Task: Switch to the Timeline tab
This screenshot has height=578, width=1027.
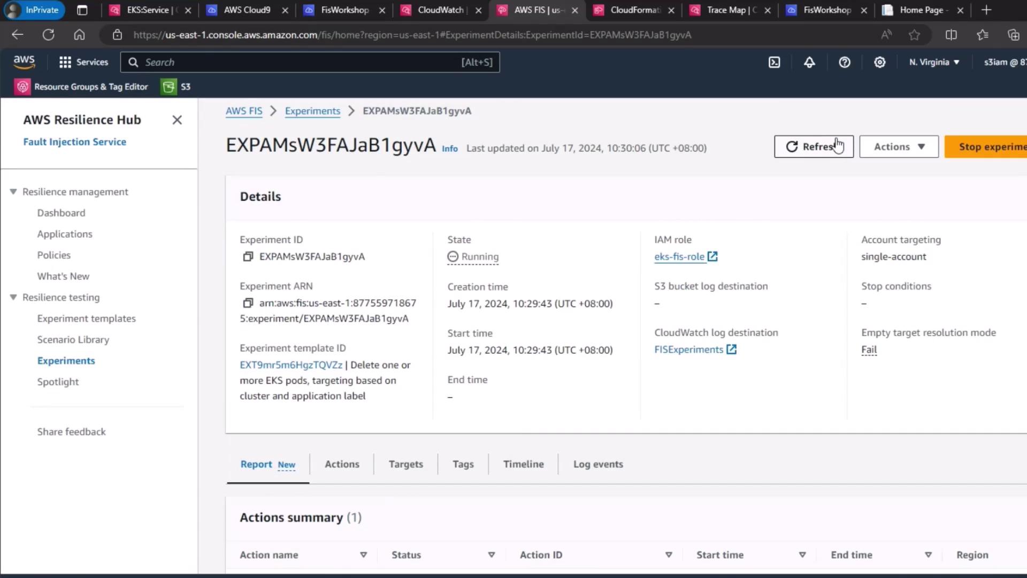Action: [523, 464]
